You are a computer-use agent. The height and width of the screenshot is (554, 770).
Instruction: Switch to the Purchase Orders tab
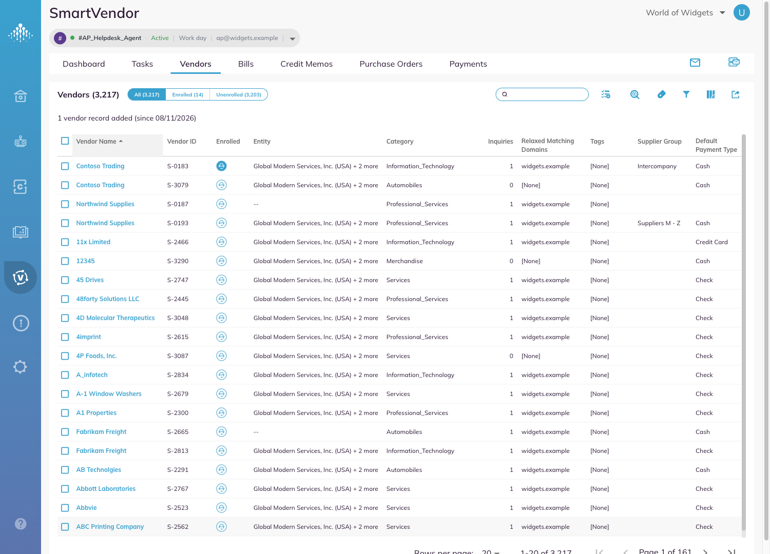click(391, 64)
